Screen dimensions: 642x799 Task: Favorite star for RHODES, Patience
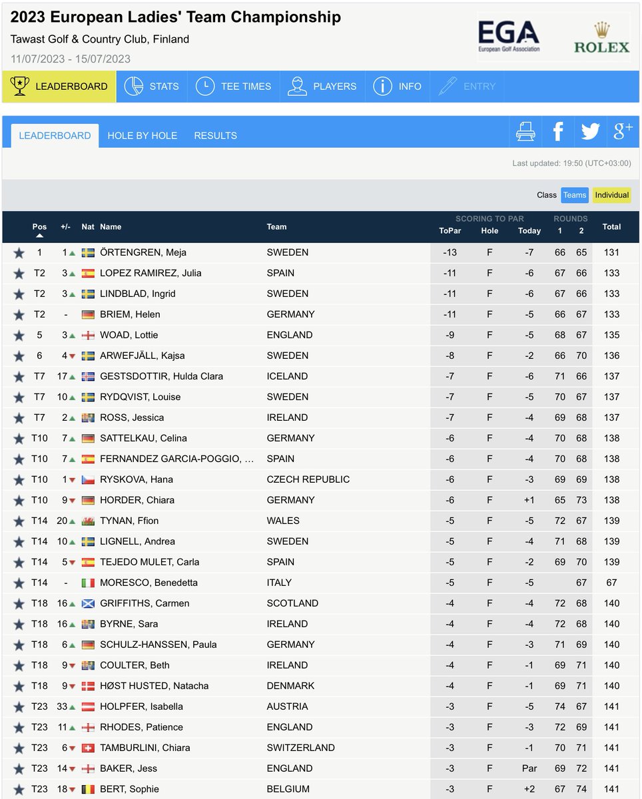pyautogui.click(x=19, y=727)
